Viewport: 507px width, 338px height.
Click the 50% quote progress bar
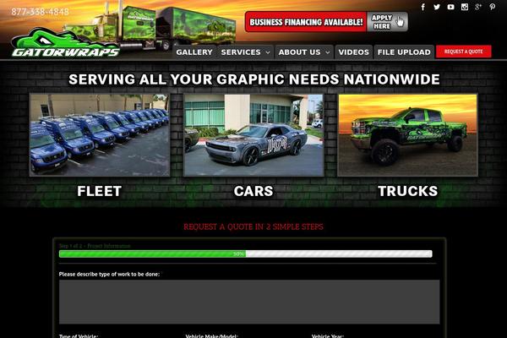(x=245, y=253)
